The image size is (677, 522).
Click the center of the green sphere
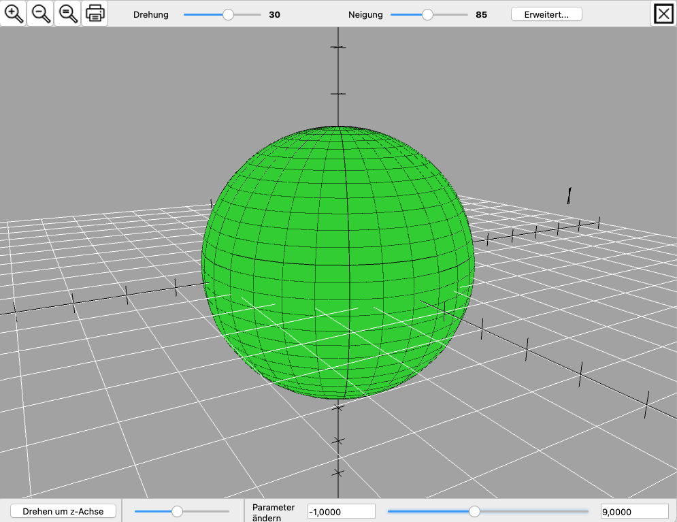point(338,263)
